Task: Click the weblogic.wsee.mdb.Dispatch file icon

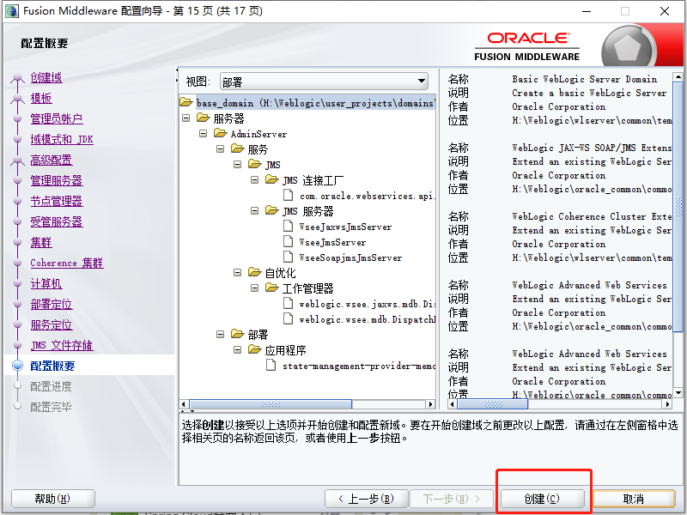Action: tap(289, 318)
